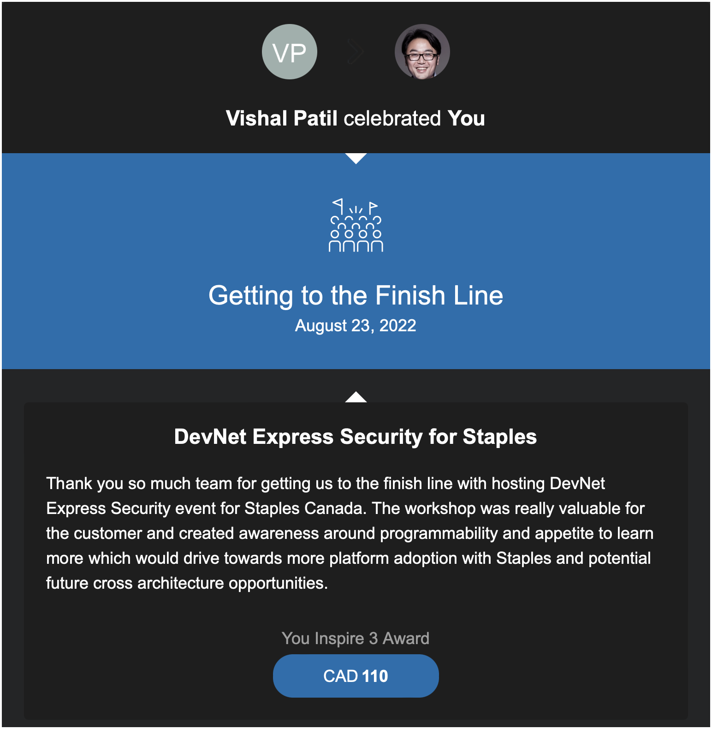Click the date August 23, 2022
The image size is (712, 729).
[356, 326]
